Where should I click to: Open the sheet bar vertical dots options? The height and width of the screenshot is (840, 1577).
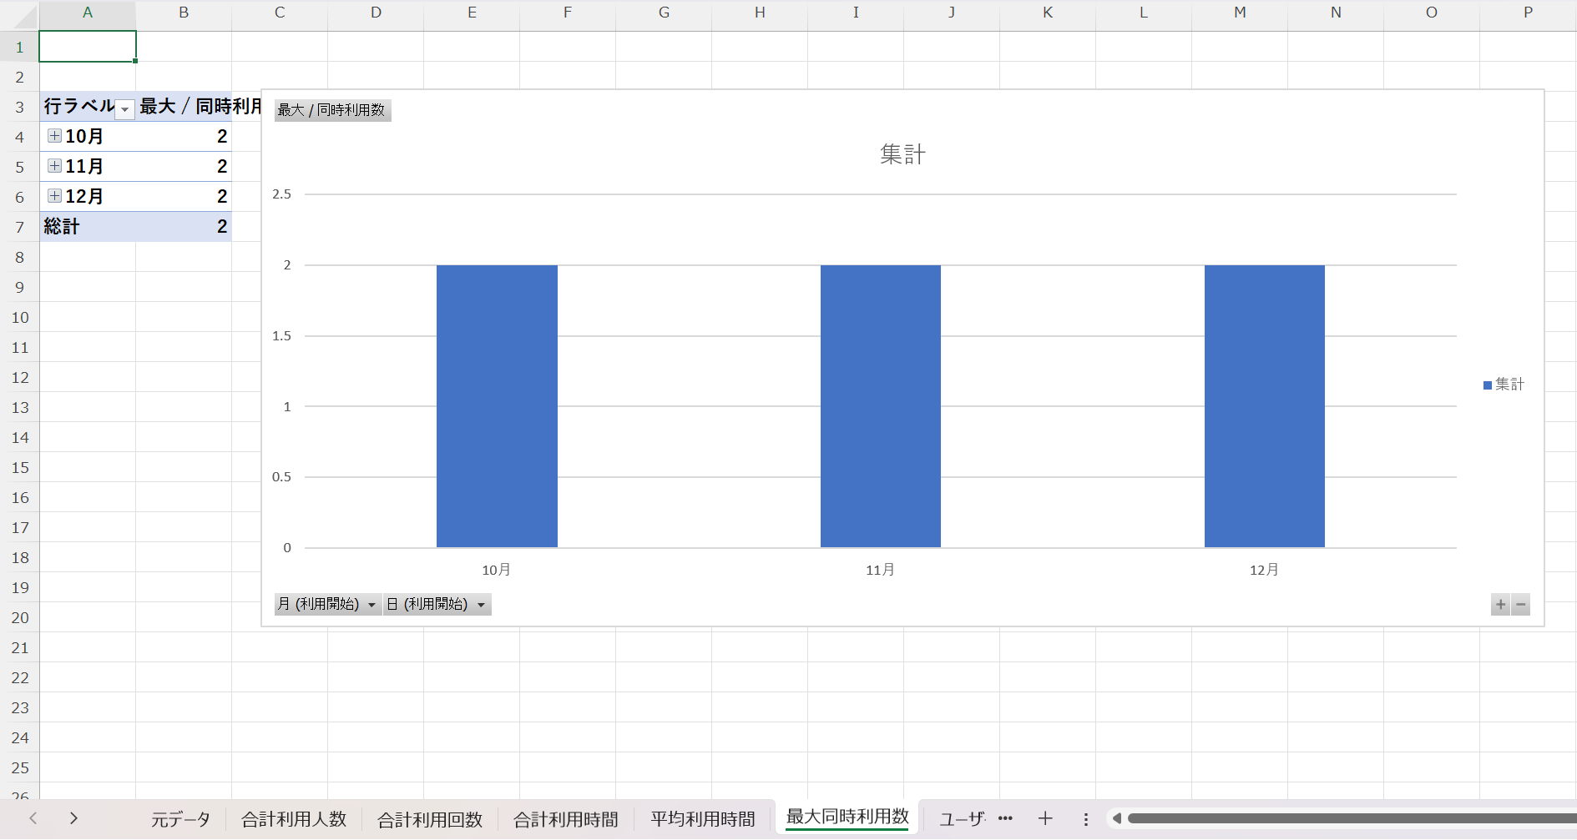pyautogui.click(x=1085, y=819)
